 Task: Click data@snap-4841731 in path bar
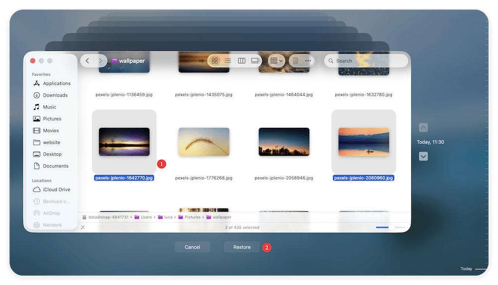(106, 217)
